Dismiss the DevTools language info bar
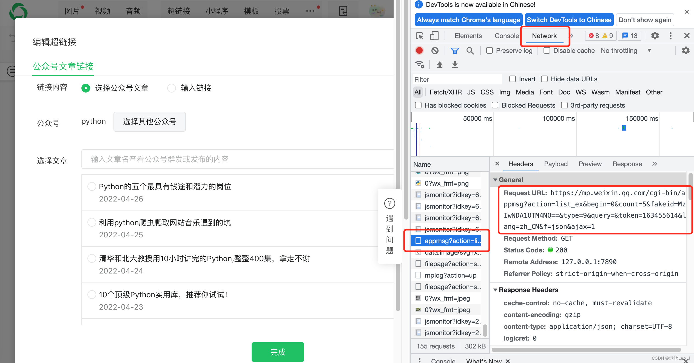Viewport: 694px width, 363px height. (687, 12)
